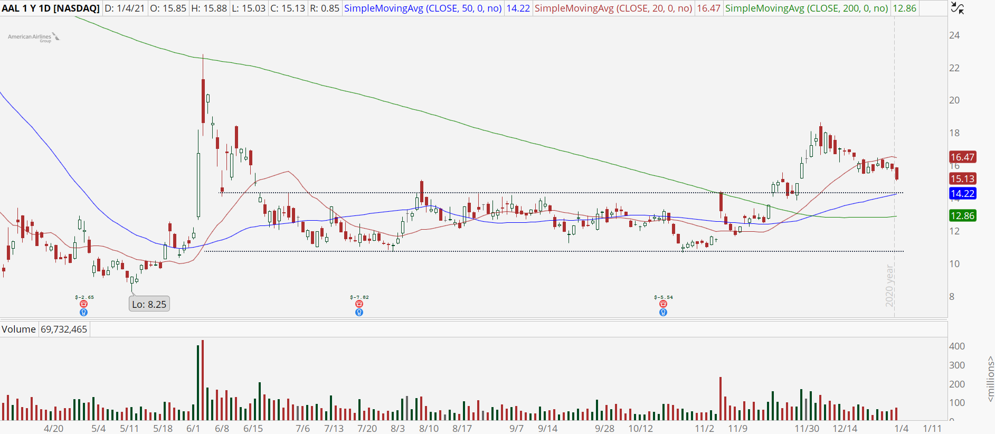
Task: Select the 50-period SimpleMovingAvg study label
Action: tap(422, 8)
